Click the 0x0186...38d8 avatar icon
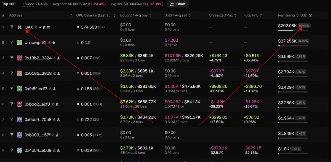The width and height of the screenshot is (331, 162). tap(20, 73)
